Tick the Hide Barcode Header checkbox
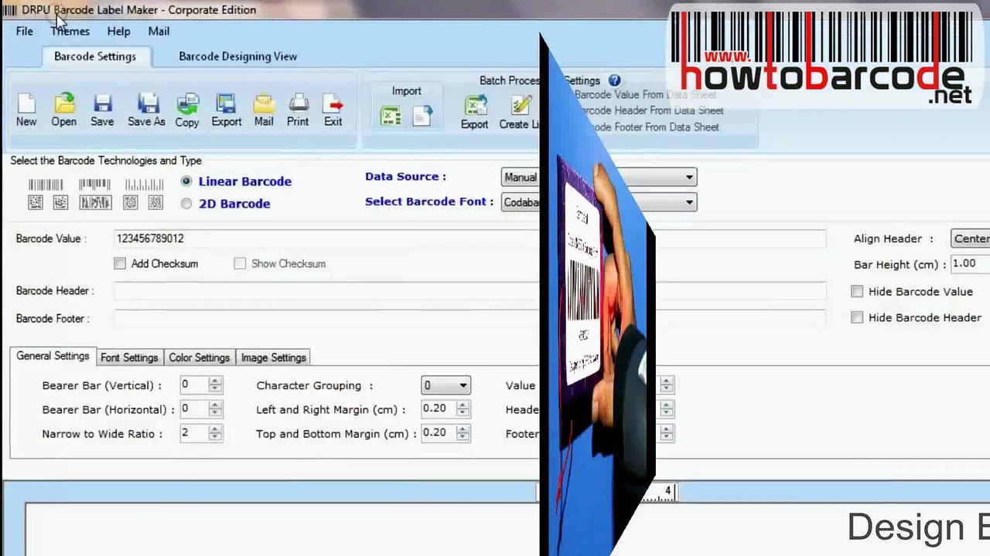 [x=857, y=317]
